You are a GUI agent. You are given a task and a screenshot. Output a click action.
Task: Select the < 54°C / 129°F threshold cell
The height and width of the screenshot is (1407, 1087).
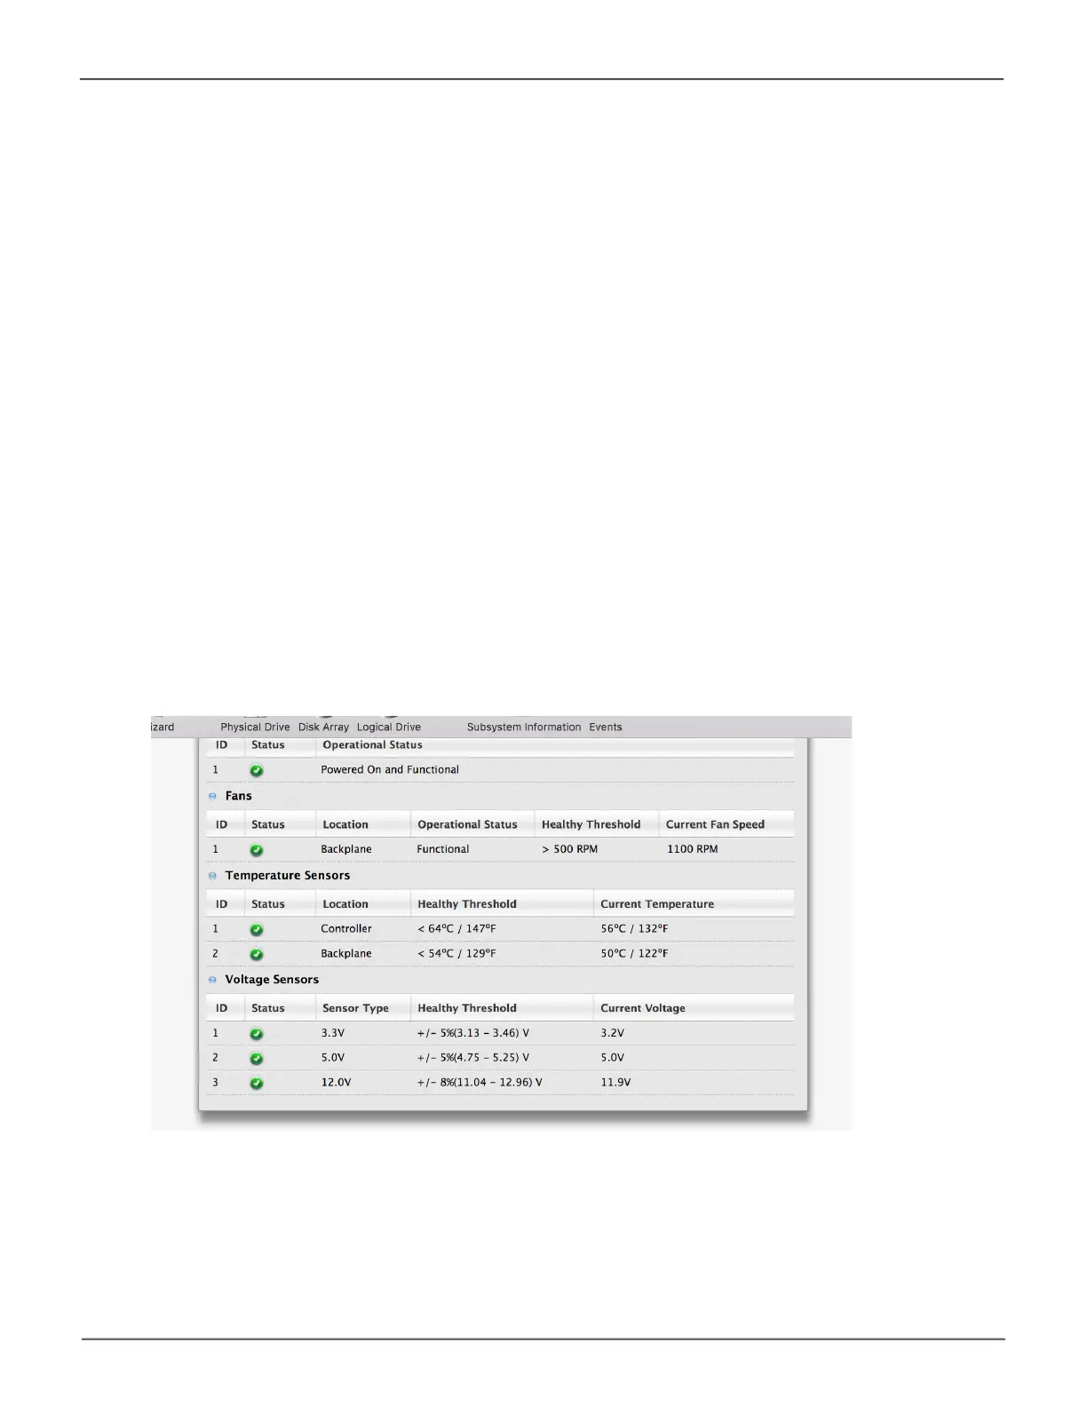pos(457,954)
